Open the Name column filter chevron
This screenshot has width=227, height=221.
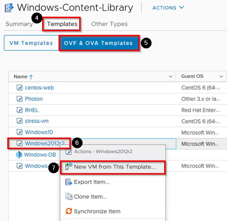[x=171, y=76]
